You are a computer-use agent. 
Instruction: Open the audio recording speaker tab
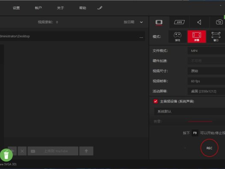(x=199, y=22)
